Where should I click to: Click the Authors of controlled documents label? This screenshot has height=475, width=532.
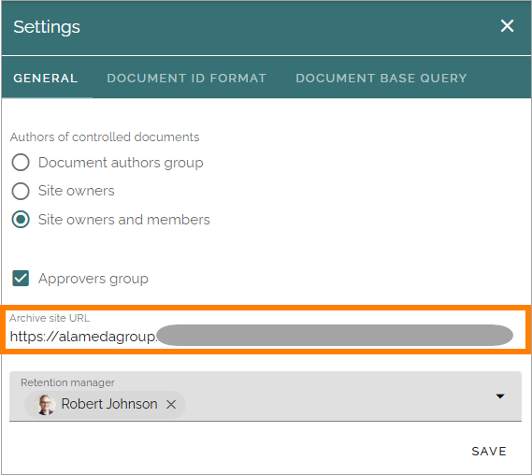(105, 137)
